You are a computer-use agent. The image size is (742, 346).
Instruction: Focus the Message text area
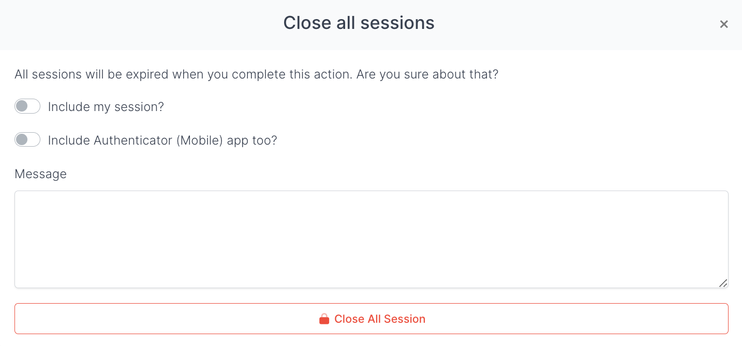371,239
